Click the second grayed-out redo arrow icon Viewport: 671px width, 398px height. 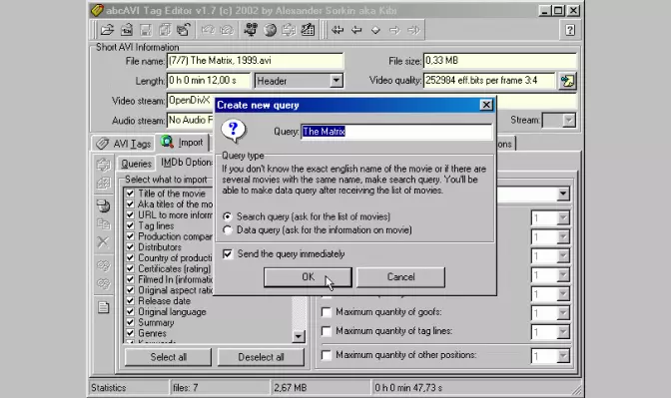click(227, 30)
